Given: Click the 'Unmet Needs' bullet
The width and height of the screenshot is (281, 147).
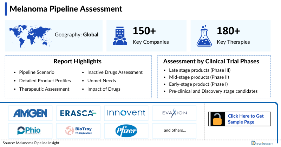Looking at the screenshot, I should [102, 80].
